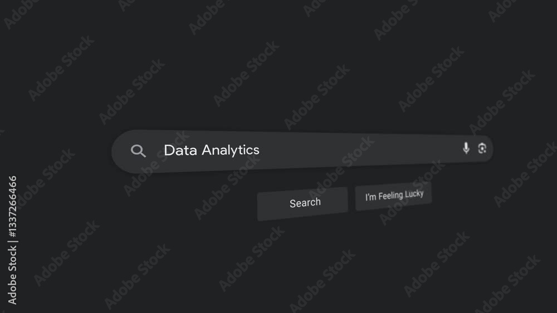Image resolution: width=557 pixels, height=313 pixels.
Task: Select the Lens icon beside the microphone
Action: 482,148
